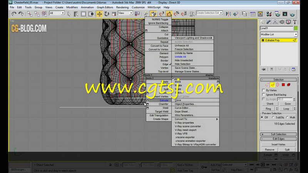This screenshot has width=308, height=173.
Task: Collapse the Selection rollout
Action: click(278, 80)
